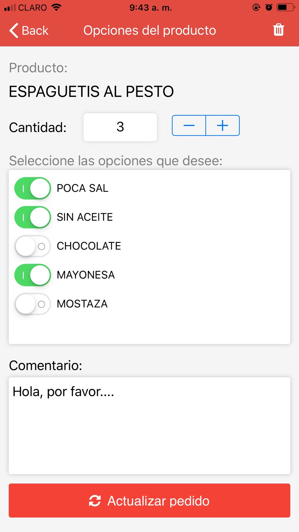Click the refresh icon on update button
The image size is (299, 532).
click(x=95, y=501)
